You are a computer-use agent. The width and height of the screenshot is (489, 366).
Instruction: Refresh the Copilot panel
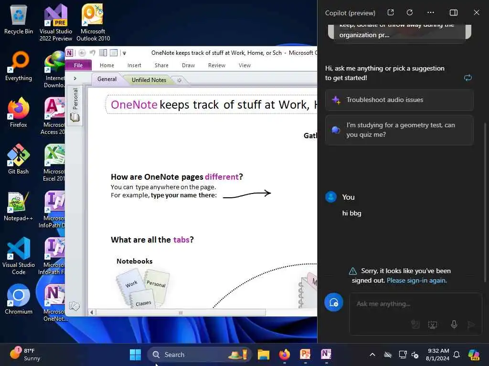coord(410,12)
